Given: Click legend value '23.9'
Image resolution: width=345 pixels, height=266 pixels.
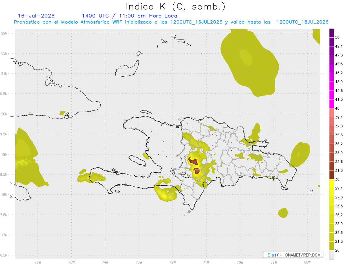Looking at the screenshot, I should [x=339, y=224].
